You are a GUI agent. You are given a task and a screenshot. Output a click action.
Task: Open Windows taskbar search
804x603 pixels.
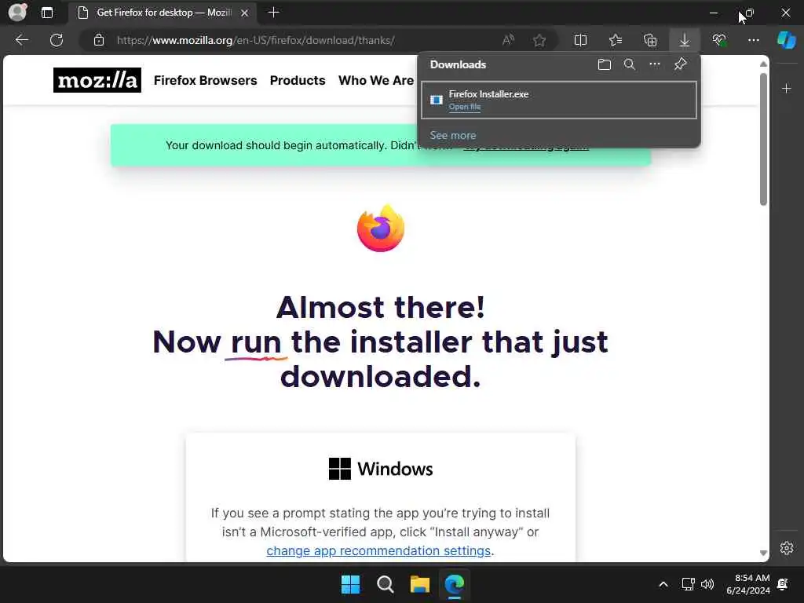point(385,584)
